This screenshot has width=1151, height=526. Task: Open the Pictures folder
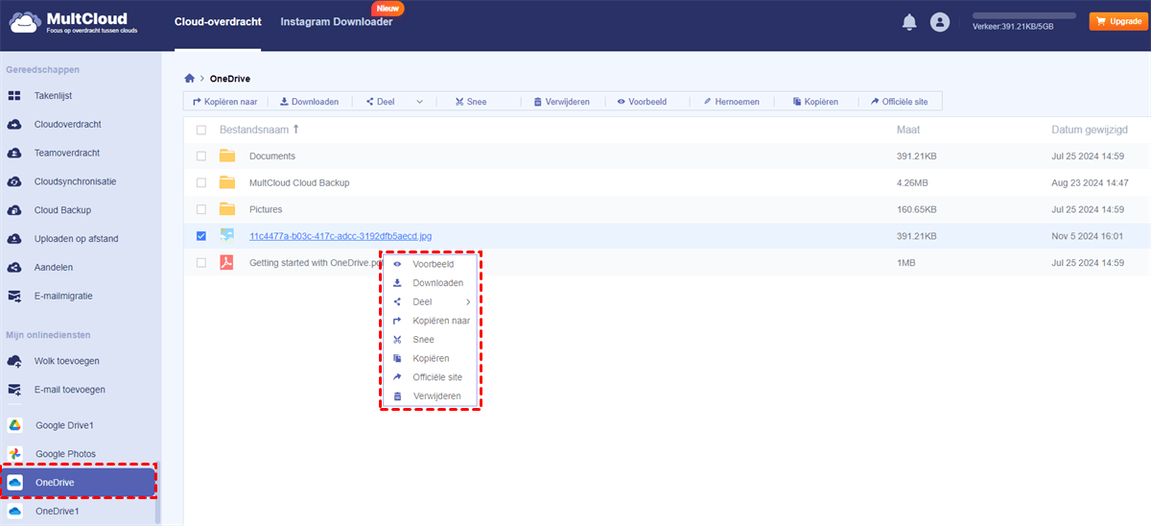(x=266, y=209)
